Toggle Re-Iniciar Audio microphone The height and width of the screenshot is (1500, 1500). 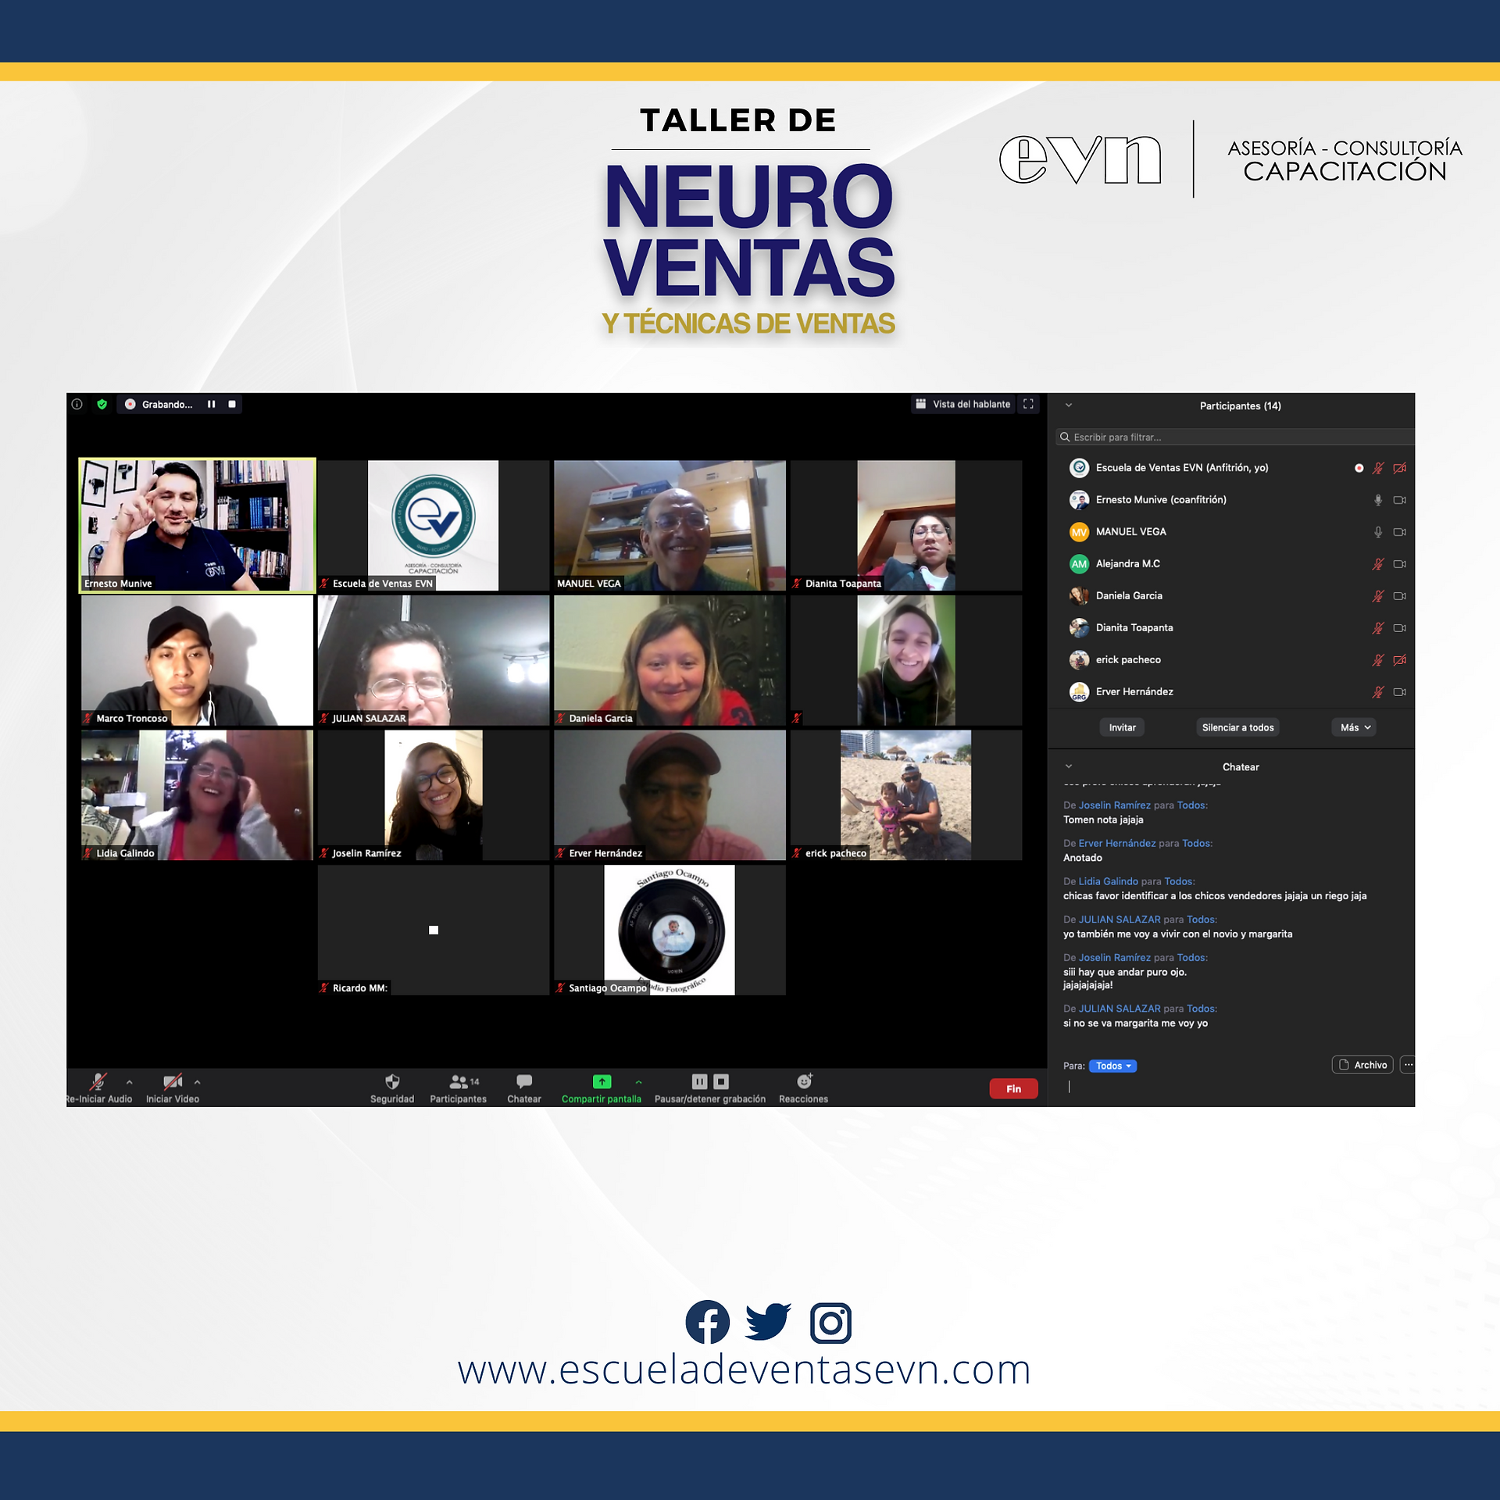(x=98, y=1081)
